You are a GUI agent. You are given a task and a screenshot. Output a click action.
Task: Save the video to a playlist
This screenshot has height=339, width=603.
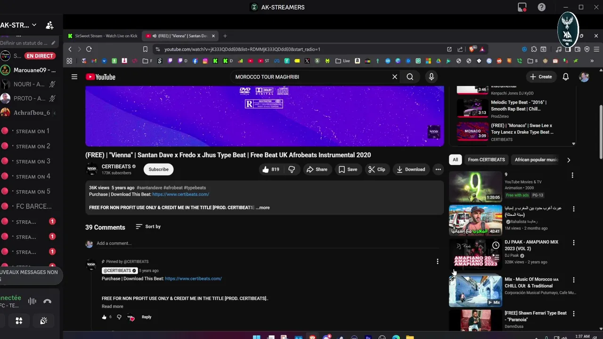[x=348, y=169]
